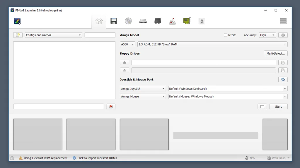The width and height of the screenshot is (300, 168).
Task: Click the Multi-Select... button
Action: (x=276, y=54)
